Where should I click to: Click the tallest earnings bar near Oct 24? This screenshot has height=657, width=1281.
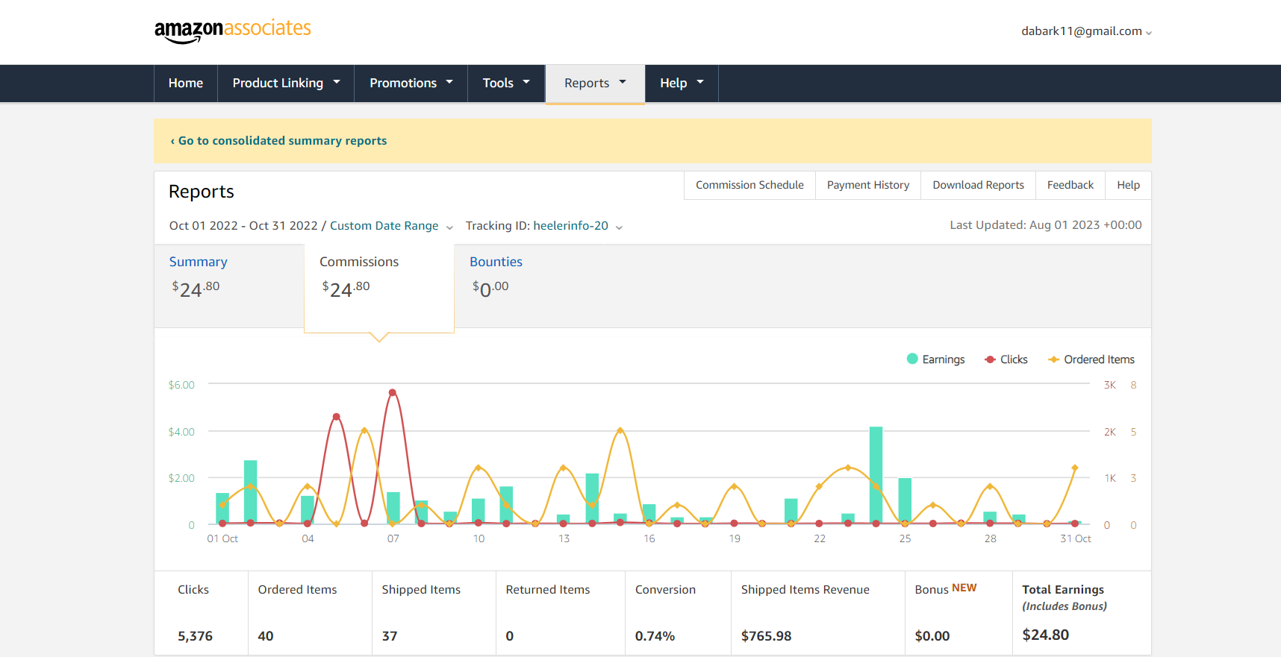pos(876,475)
